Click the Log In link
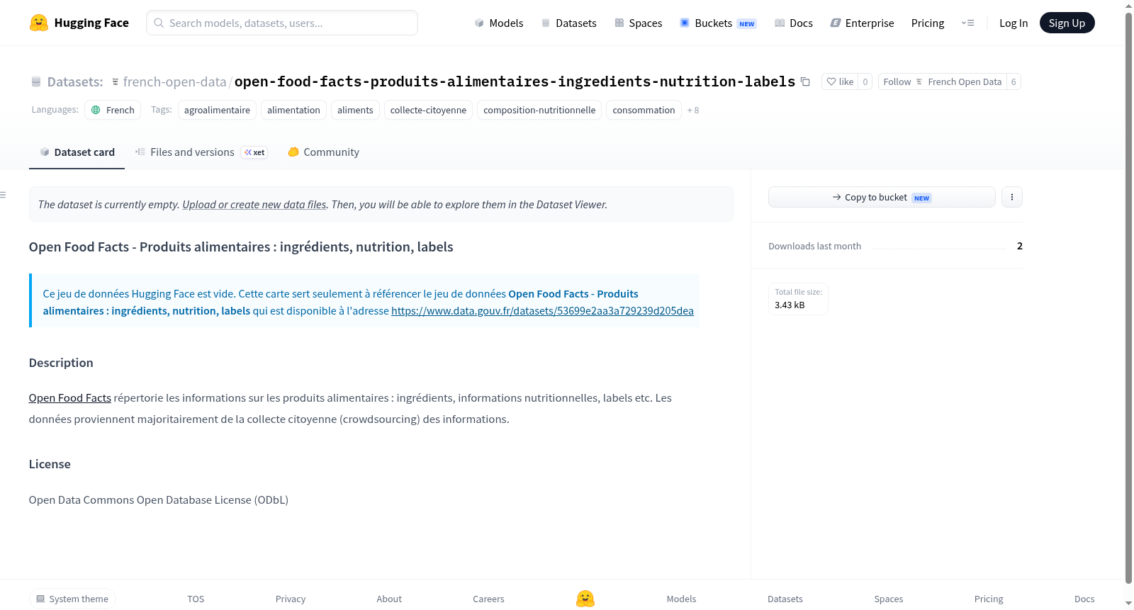The image size is (1134, 610). [x=1014, y=23]
